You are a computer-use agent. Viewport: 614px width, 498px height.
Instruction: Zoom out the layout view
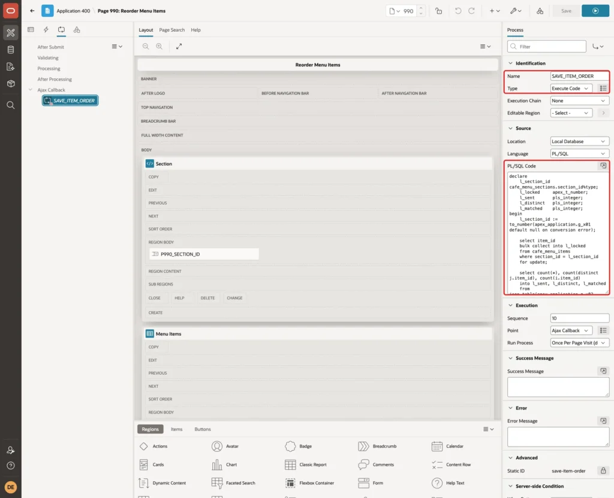click(146, 46)
